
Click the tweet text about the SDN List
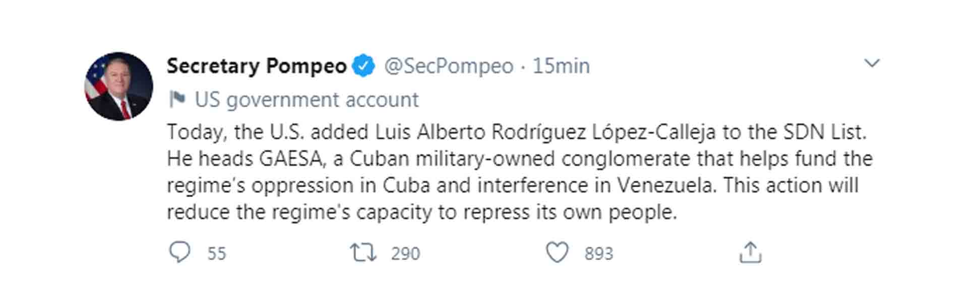(519, 172)
